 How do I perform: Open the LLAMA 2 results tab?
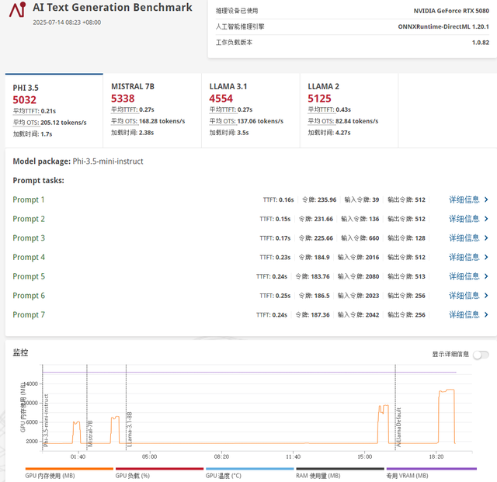(x=349, y=110)
